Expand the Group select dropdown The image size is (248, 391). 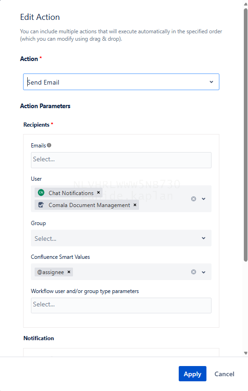click(x=121, y=238)
